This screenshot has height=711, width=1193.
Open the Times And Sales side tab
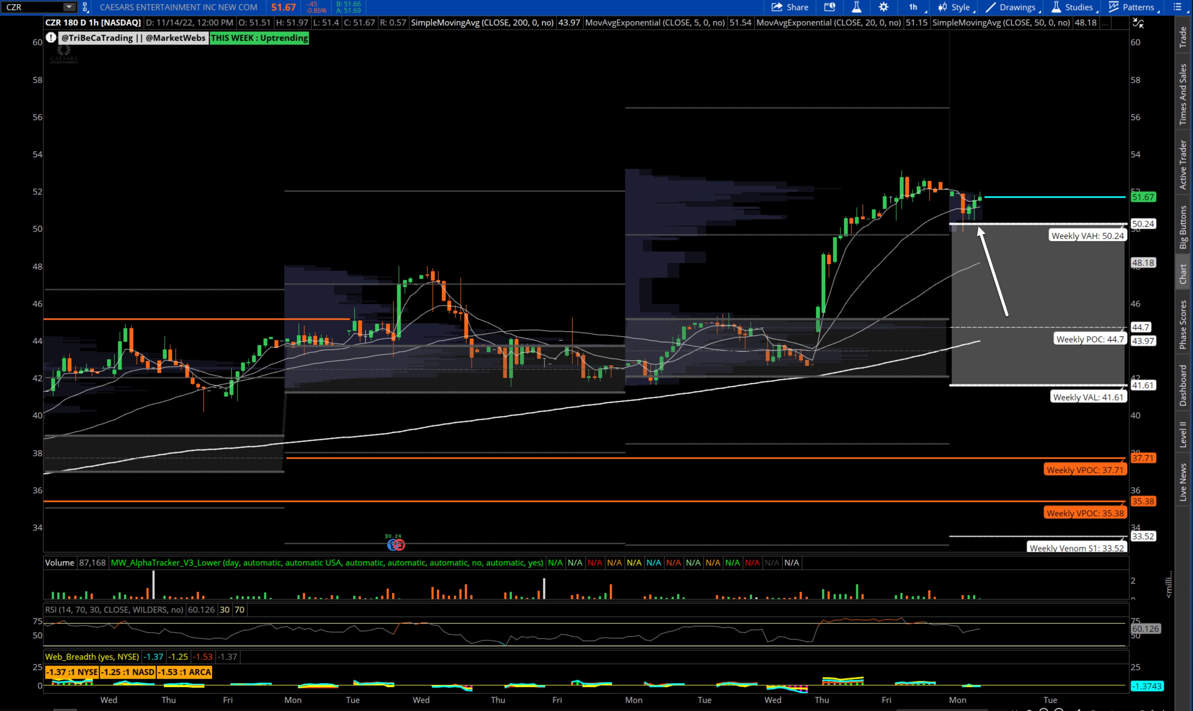[x=1183, y=94]
